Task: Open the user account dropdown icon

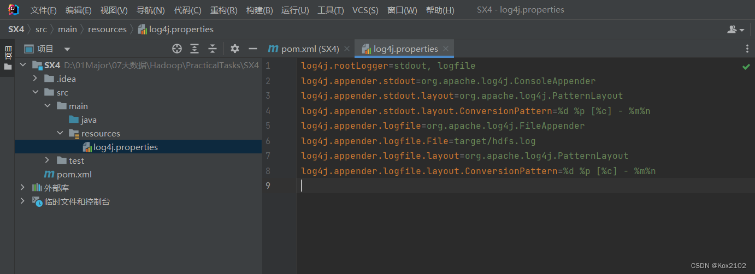Action: (x=736, y=29)
